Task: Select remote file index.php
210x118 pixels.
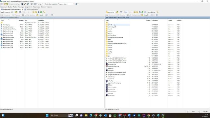Action: point(111,70)
